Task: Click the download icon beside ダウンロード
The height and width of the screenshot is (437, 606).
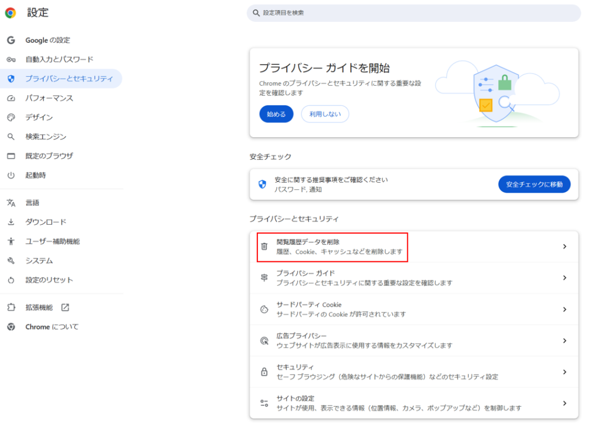Action: coord(12,222)
